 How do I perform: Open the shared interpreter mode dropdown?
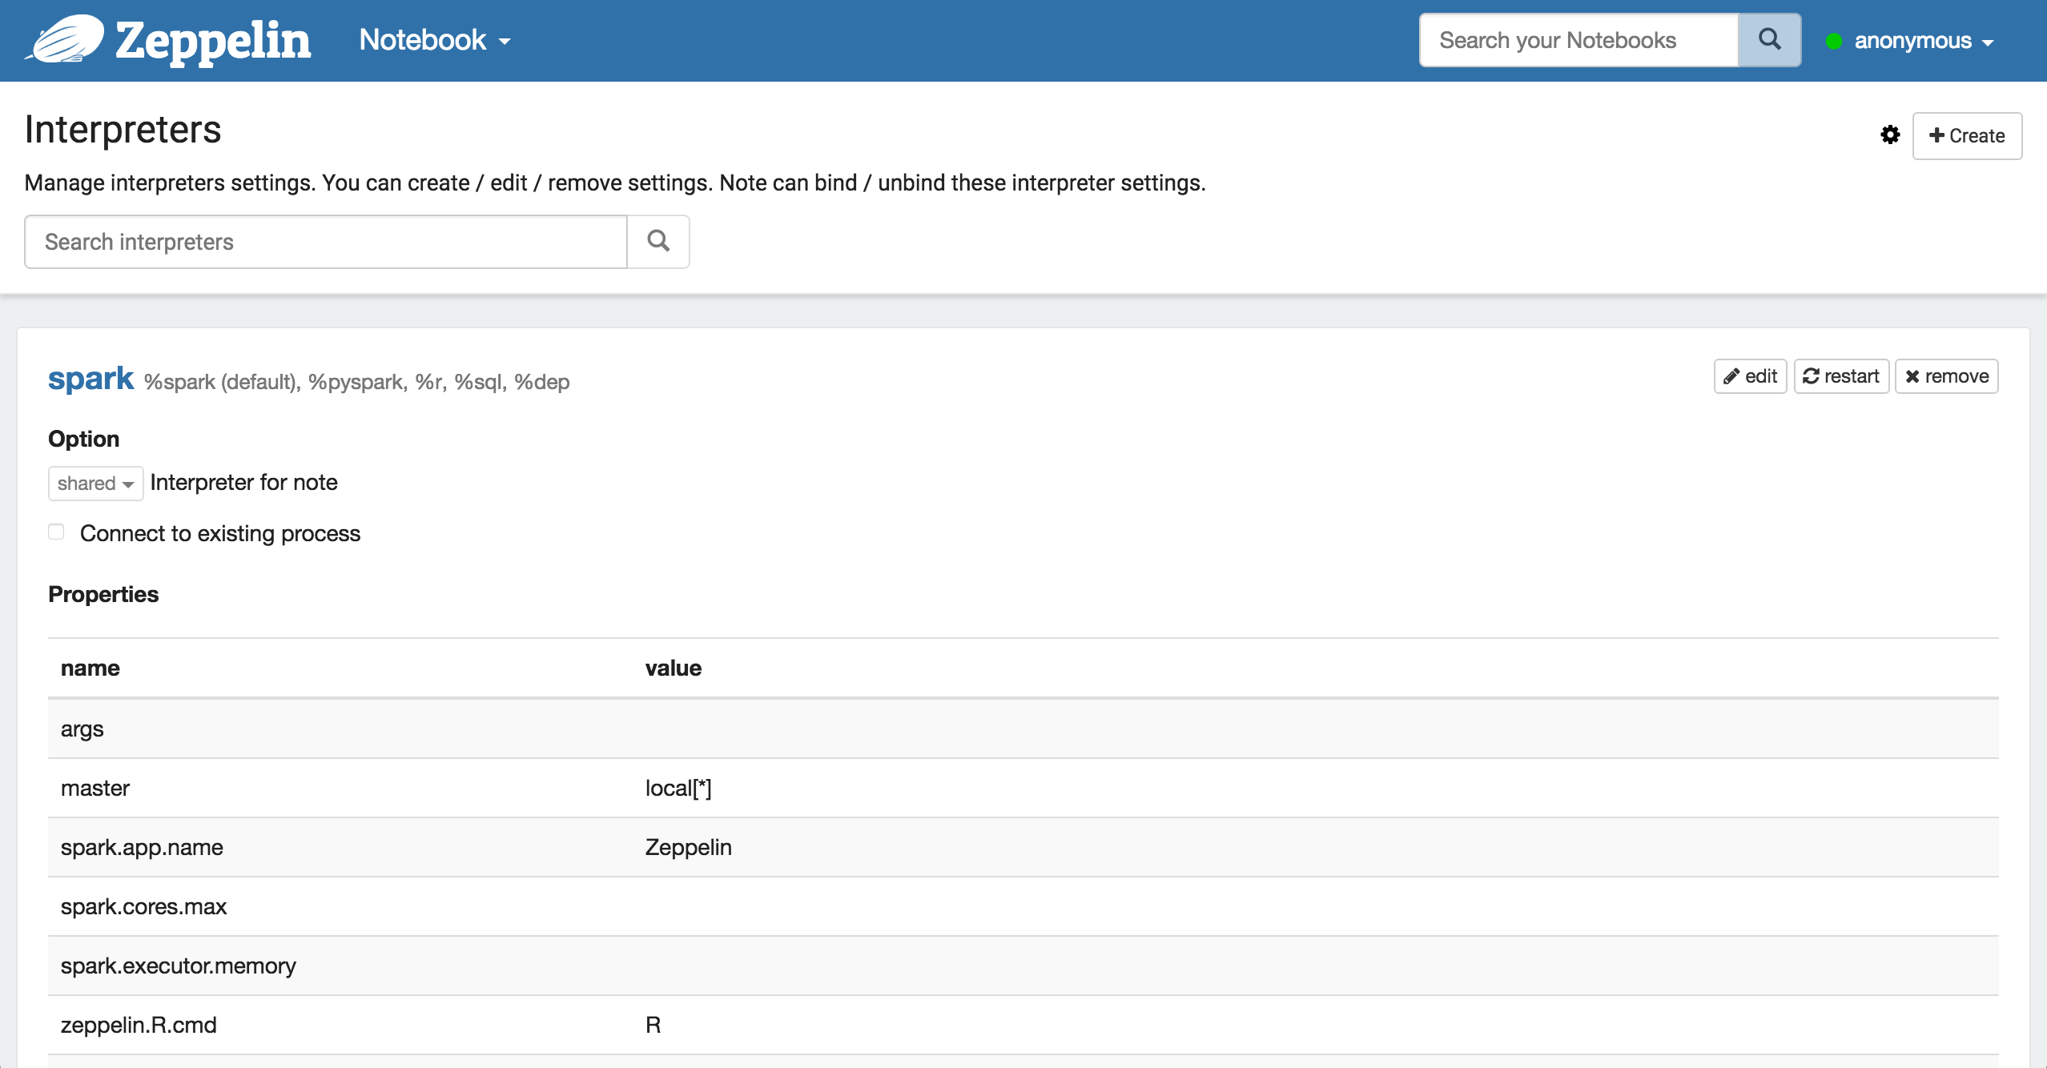[95, 484]
